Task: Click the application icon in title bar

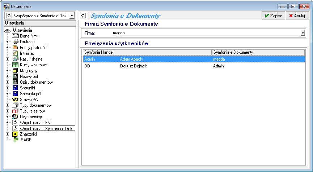Action: (7, 6)
